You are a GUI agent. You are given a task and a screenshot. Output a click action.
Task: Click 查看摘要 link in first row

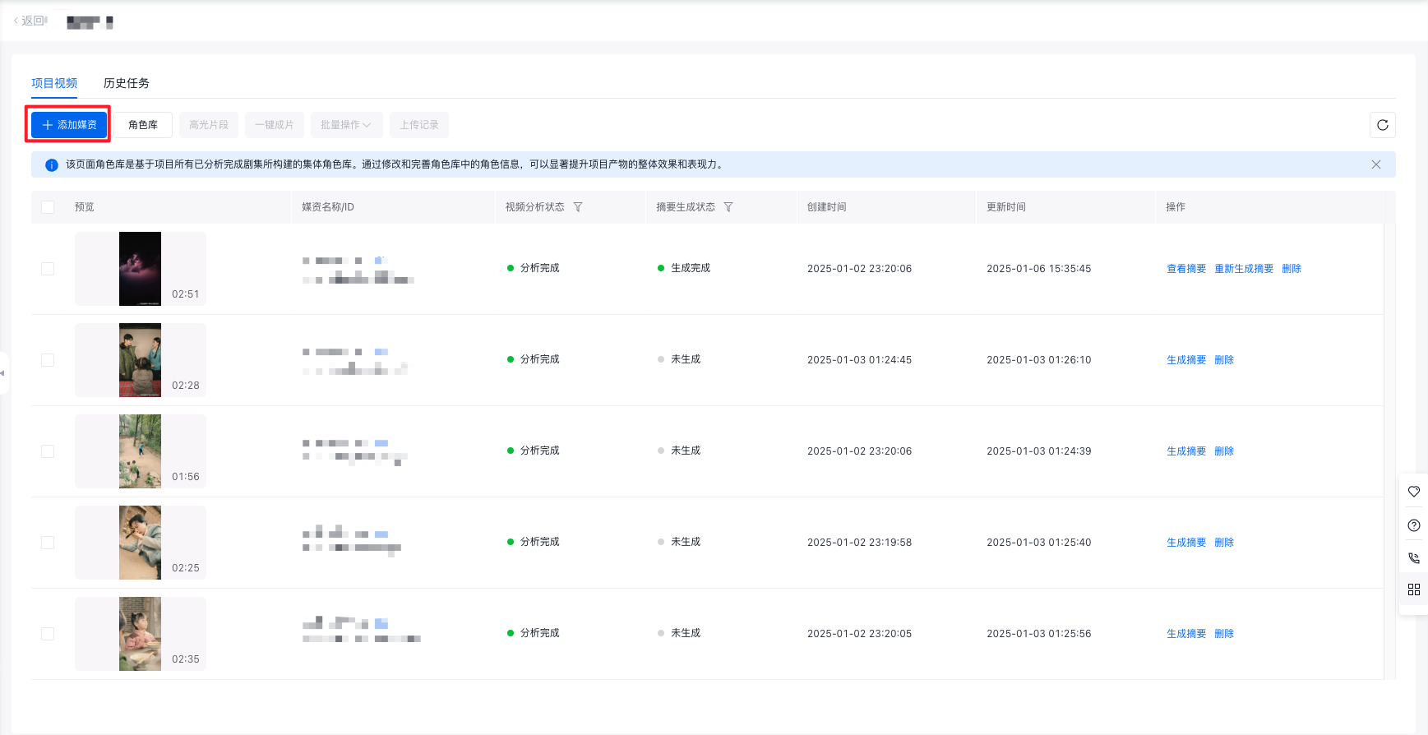click(x=1186, y=269)
